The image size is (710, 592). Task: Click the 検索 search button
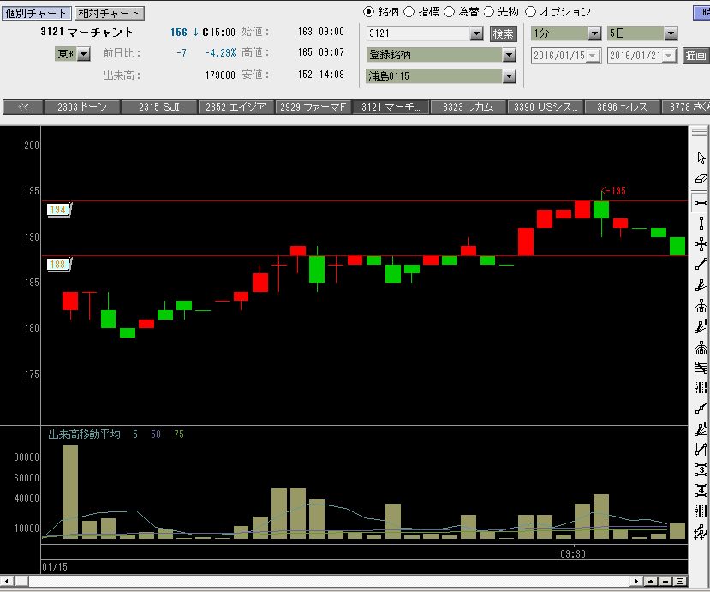[x=503, y=34]
